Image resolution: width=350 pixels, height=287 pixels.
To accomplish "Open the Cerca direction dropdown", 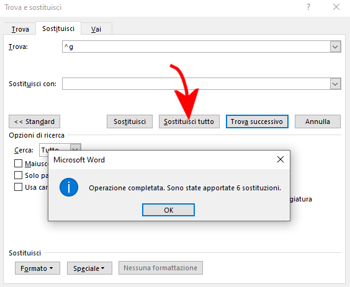I will [76, 147].
